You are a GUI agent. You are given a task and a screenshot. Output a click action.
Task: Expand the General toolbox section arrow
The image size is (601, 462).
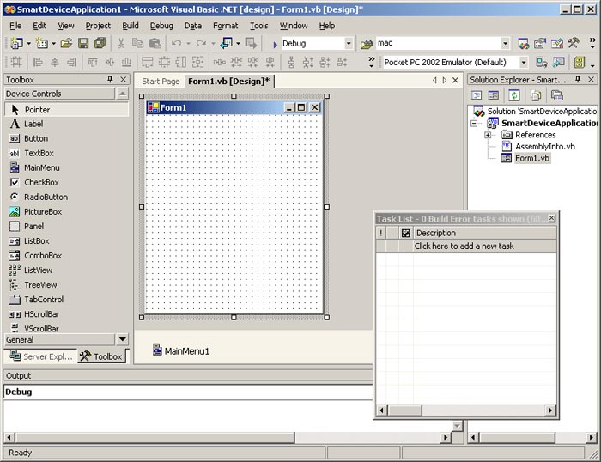pos(123,339)
